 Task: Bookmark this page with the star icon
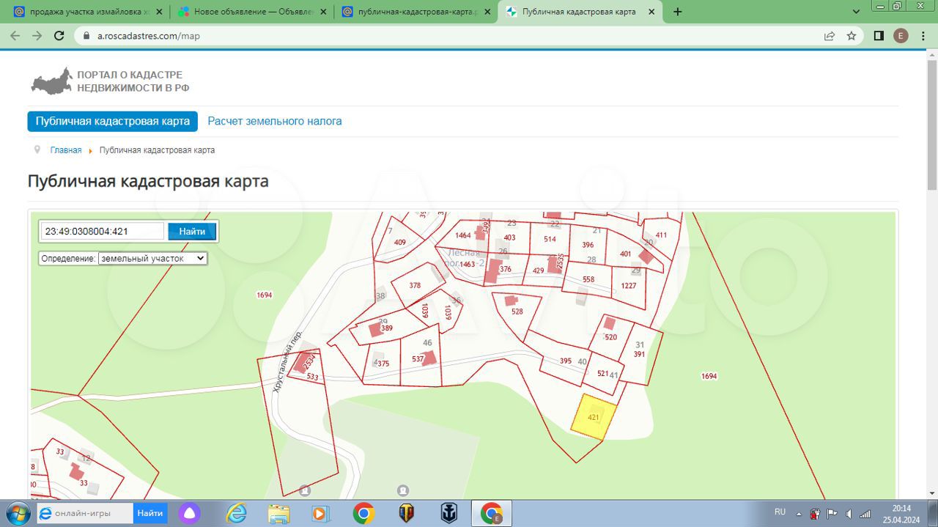852,35
